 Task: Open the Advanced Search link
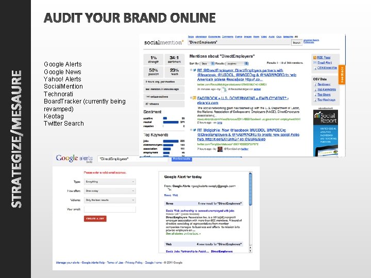click(311, 40)
